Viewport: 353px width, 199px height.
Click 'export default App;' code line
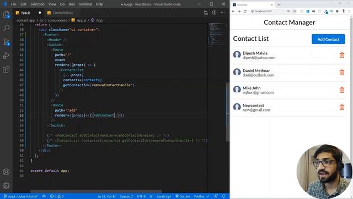[50, 171]
